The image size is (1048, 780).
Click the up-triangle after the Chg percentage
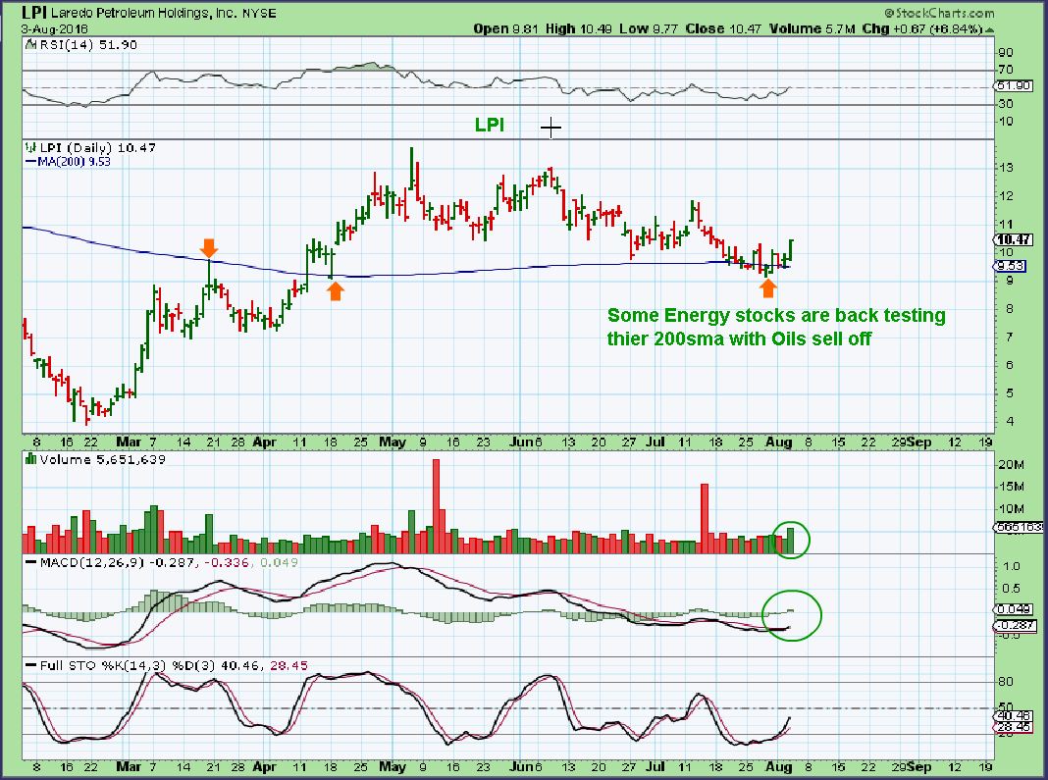[x=989, y=29]
